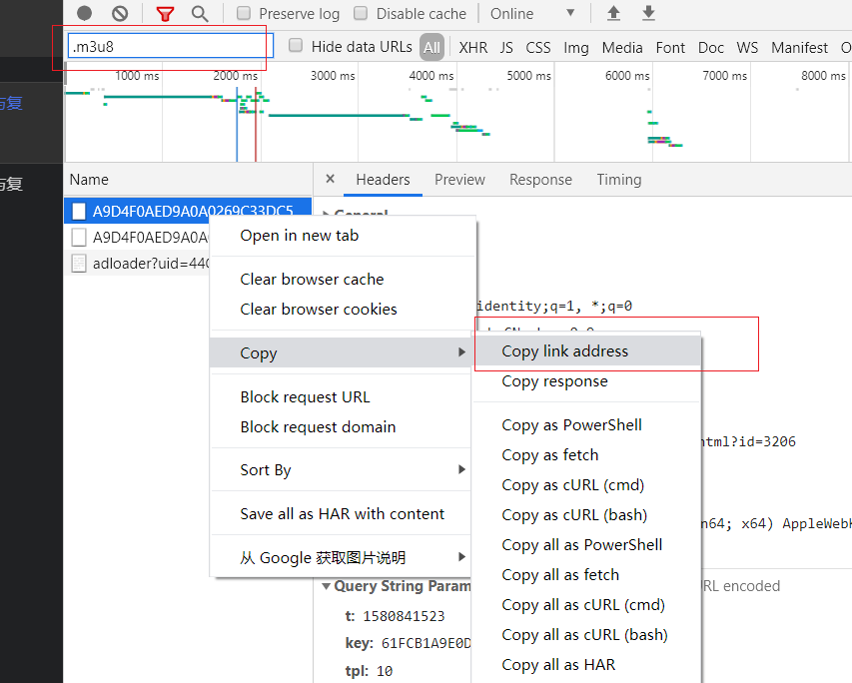The height and width of the screenshot is (683, 852).
Task: Select Copy as cURL (cmd)
Action: (587, 484)
